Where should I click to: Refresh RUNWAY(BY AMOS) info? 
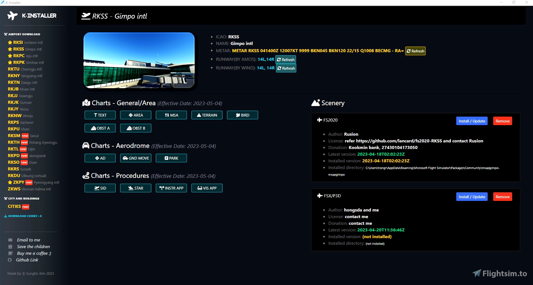click(286, 60)
